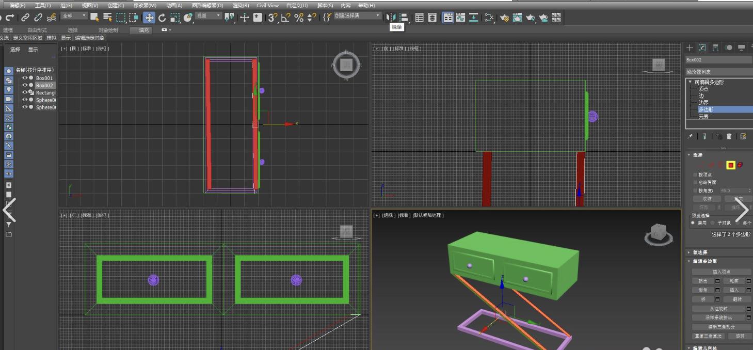Image resolution: width=753 pixels, height=350 pixels.
Task: Toggle the Angle Snap icon
Action: click(x=285, y=18)
